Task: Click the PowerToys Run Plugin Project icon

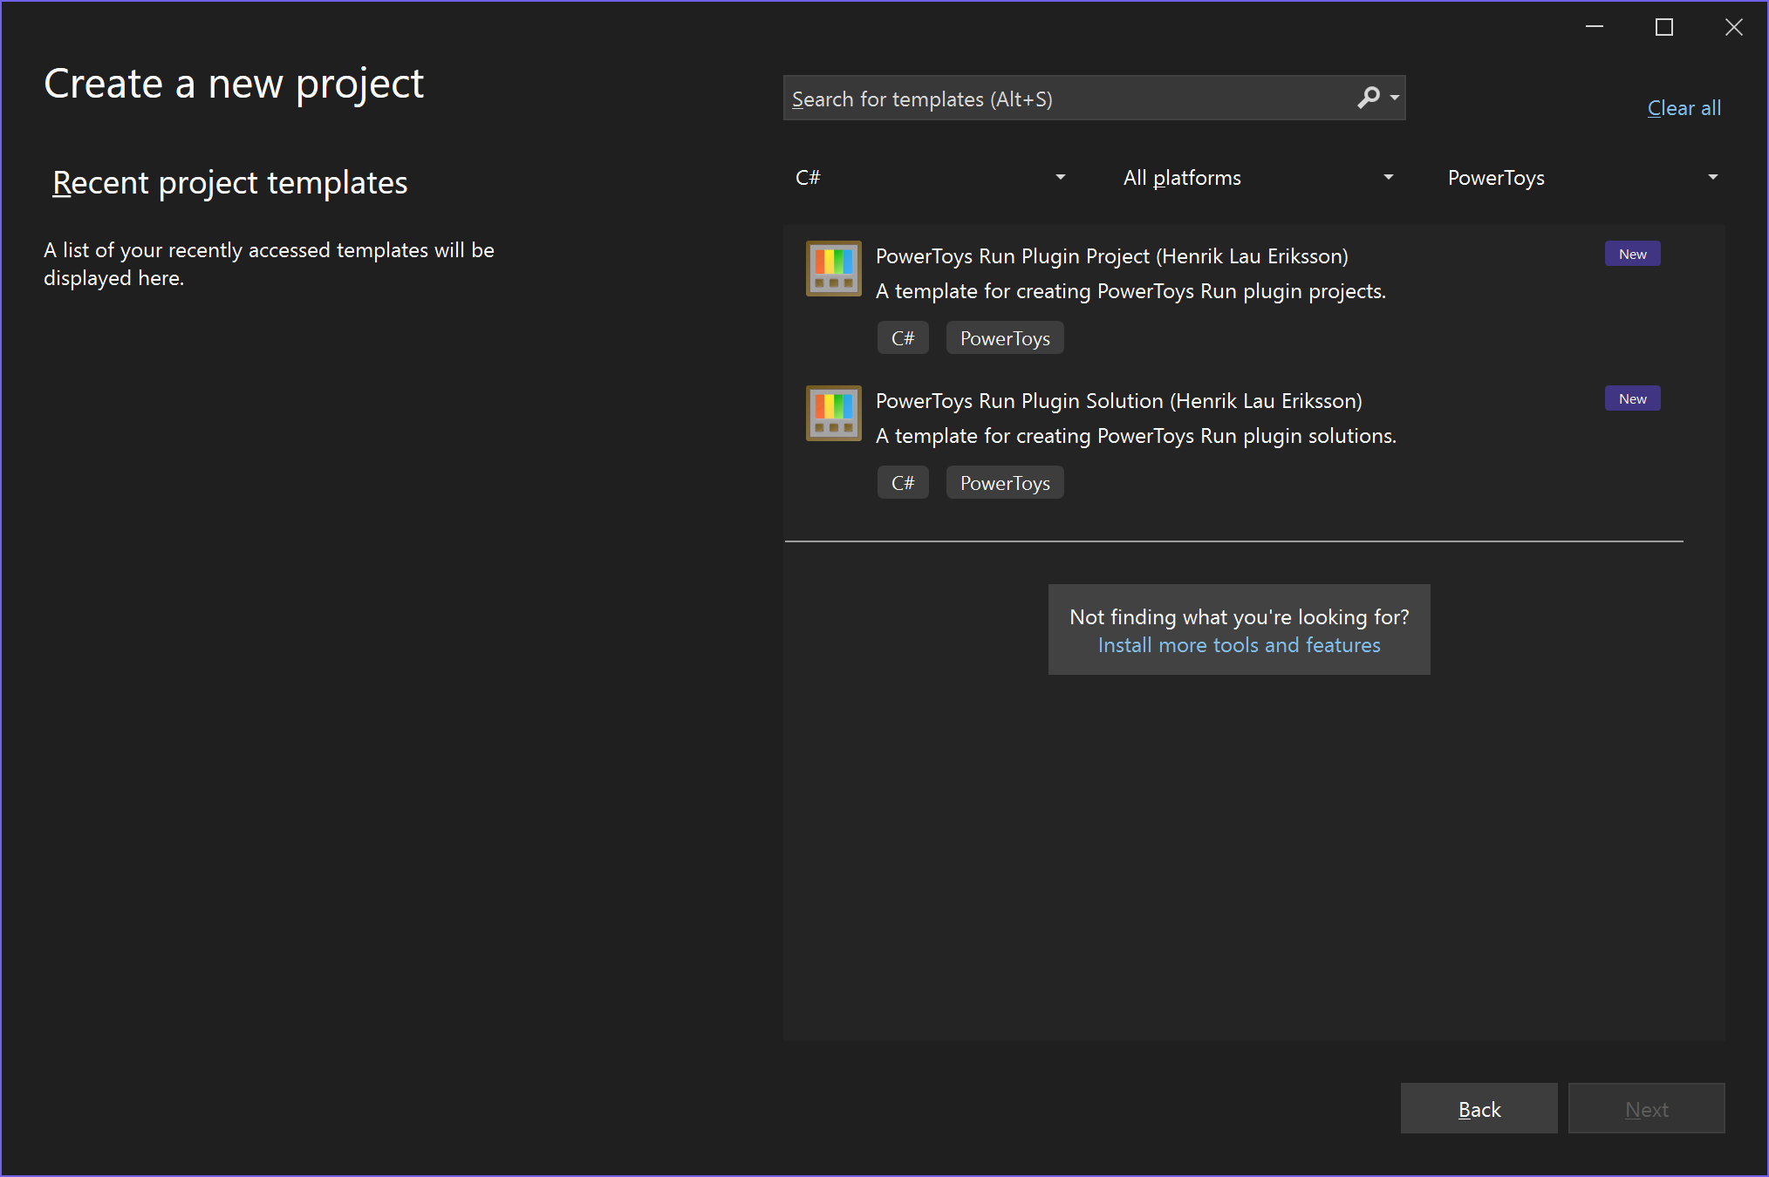Action: pos(833,269)
